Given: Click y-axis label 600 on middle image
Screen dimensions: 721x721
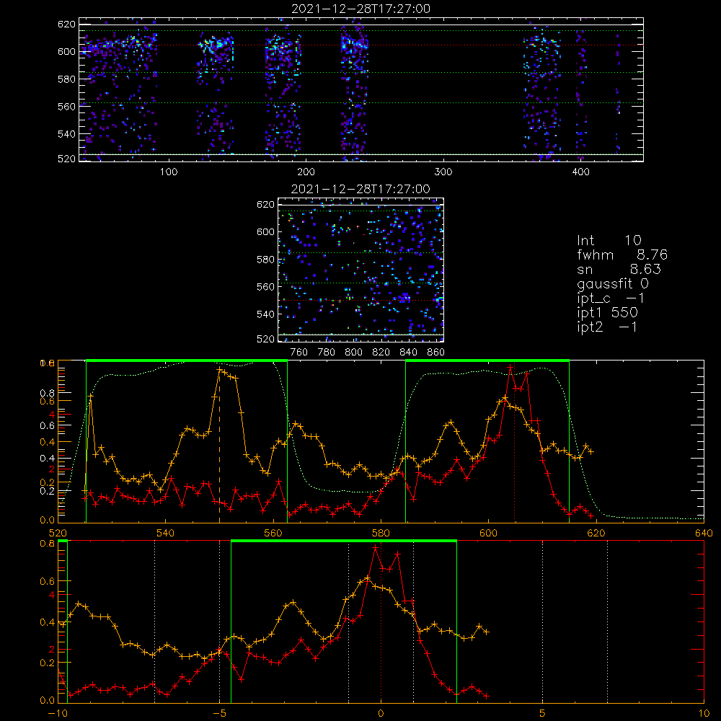Looking at the screenshot, I should (x=265, y=231).
